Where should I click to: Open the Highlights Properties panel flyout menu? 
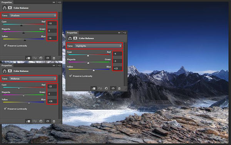coord(125,33)
